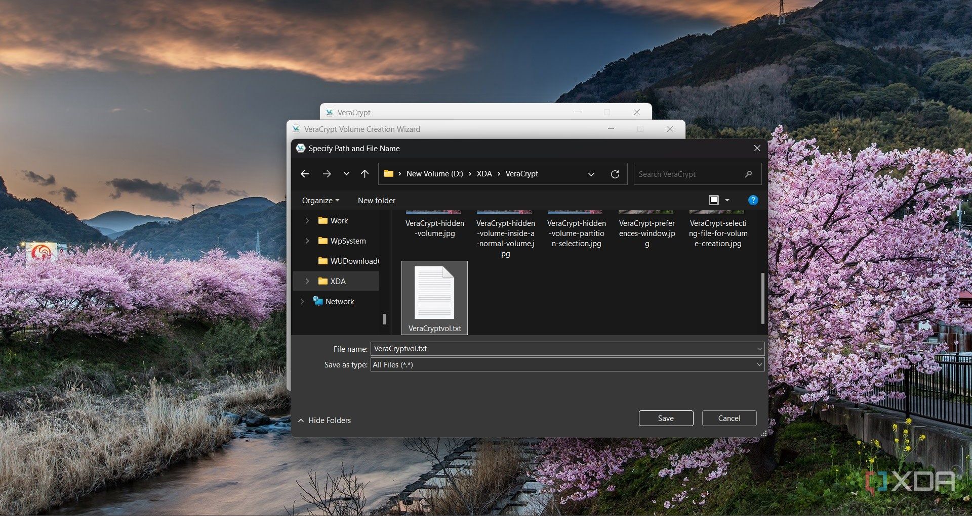Image resolution: width=972 pixels, height=516 pixels.
Task: Refresh the VeraCrypt folder view
Action: click(615, 174)
